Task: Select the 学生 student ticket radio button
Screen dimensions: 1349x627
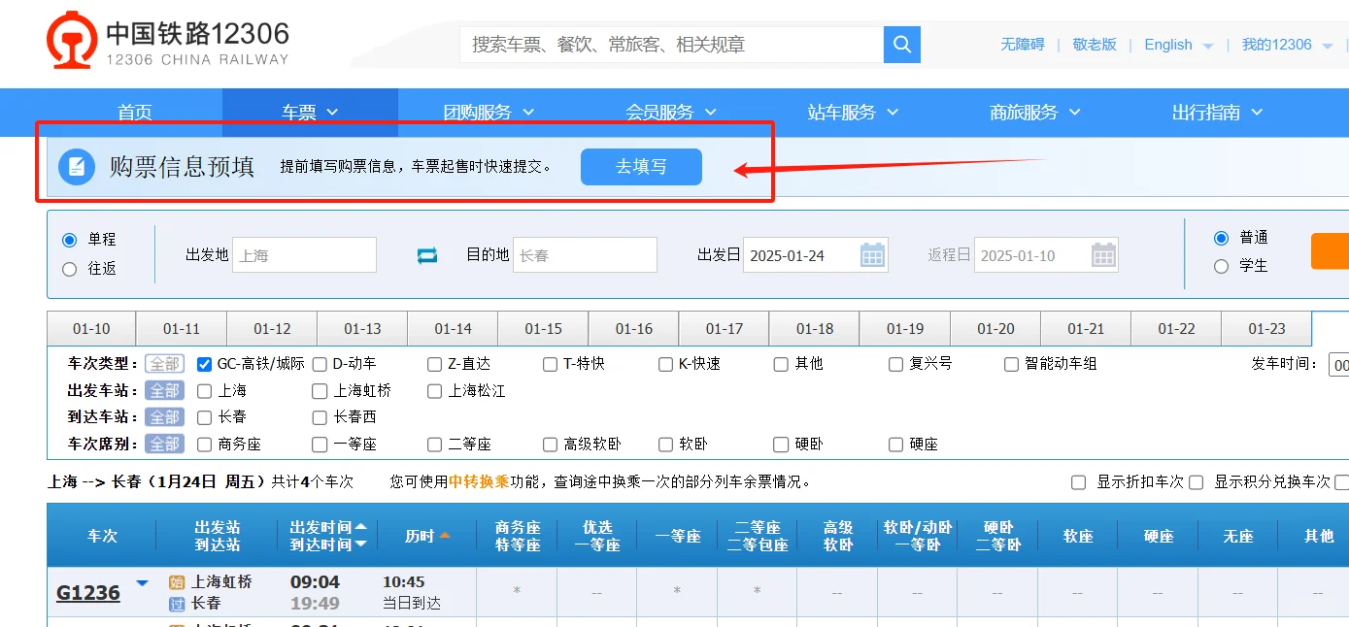Action: [1221, 265]
